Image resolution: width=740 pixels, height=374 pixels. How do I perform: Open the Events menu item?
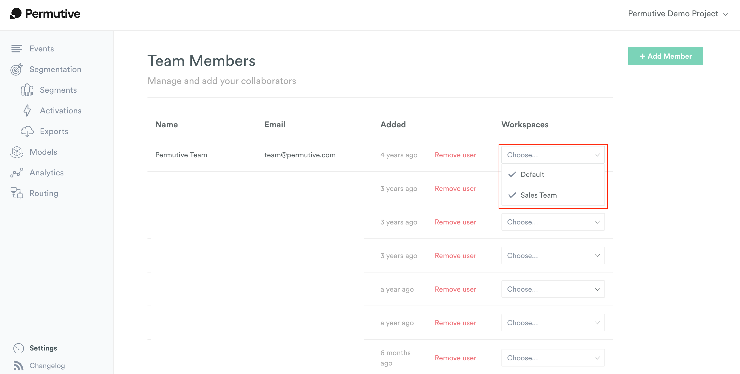(x=42, y=49)
